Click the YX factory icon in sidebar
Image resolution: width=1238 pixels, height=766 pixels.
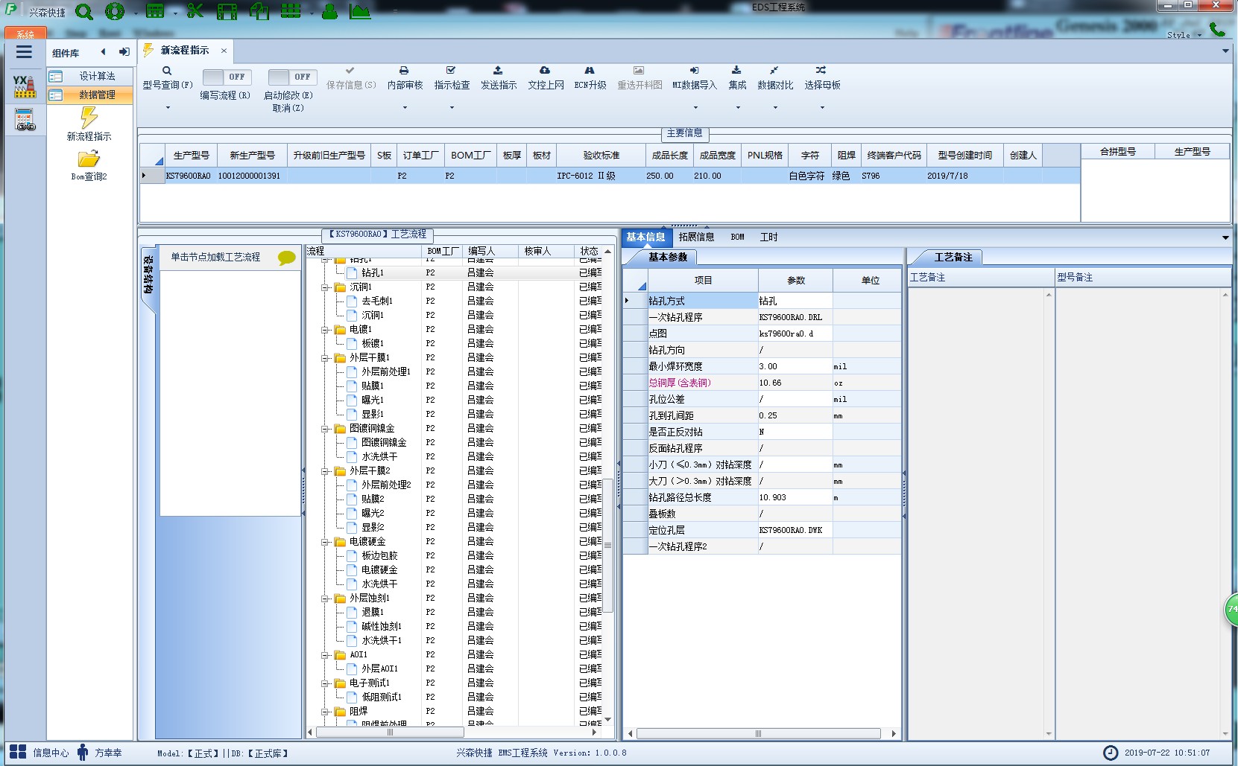point(25,86)
